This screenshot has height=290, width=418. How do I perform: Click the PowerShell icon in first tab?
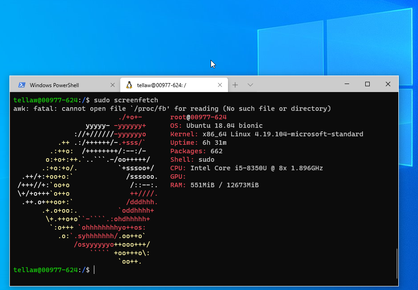point(21,85)
